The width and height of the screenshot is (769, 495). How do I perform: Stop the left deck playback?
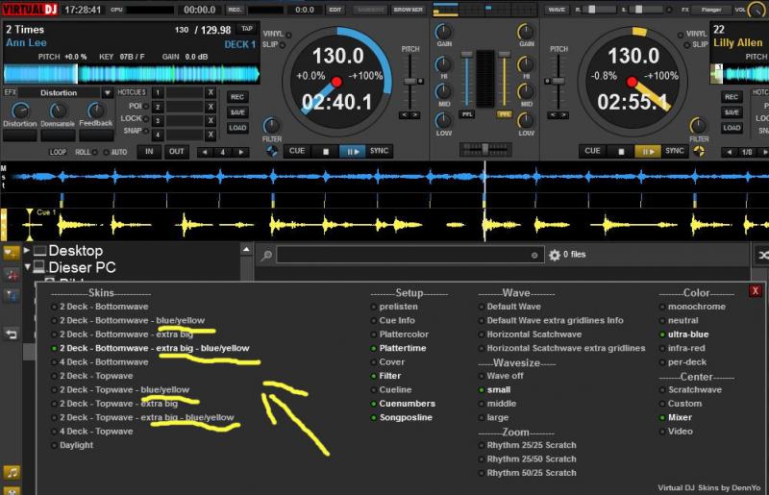coord(326,151)
